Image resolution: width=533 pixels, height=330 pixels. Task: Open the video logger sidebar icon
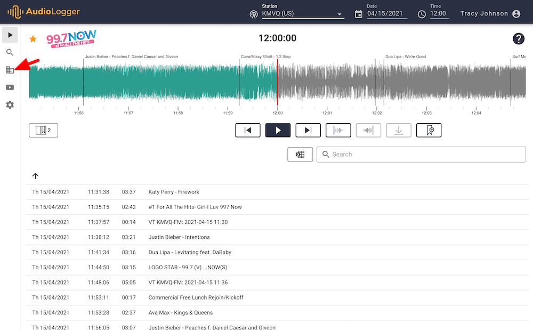pos(10,87)
